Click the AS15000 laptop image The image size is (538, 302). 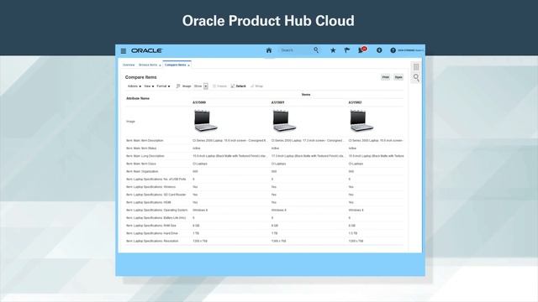(205, 121)
